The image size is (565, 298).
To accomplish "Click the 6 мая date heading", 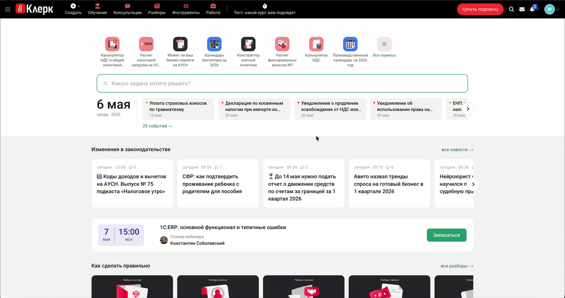I will (113, 105).
